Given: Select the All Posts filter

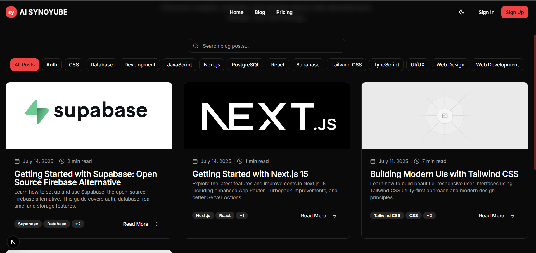Looking at the screenshot, I should pos(25,65).
